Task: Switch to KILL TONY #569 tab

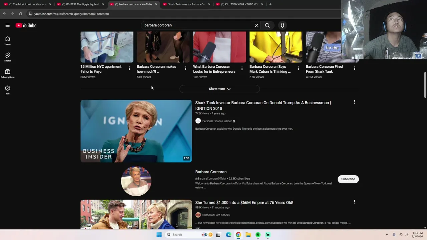Action: coord(240,4)
